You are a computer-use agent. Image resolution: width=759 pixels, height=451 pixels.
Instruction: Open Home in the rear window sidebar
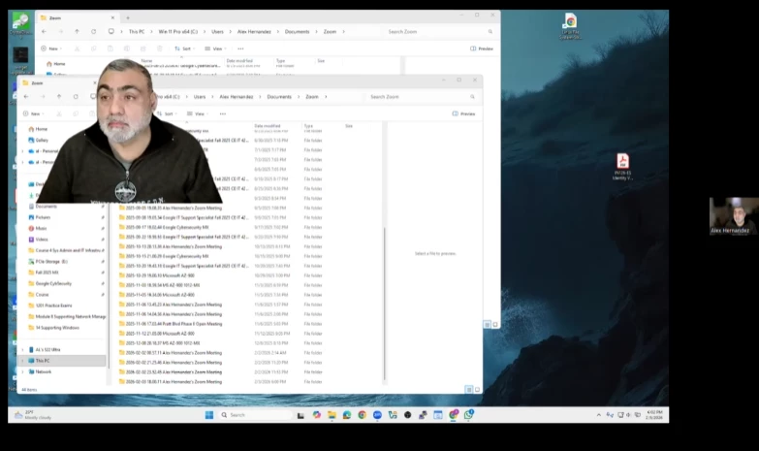[x=55, y=64]
